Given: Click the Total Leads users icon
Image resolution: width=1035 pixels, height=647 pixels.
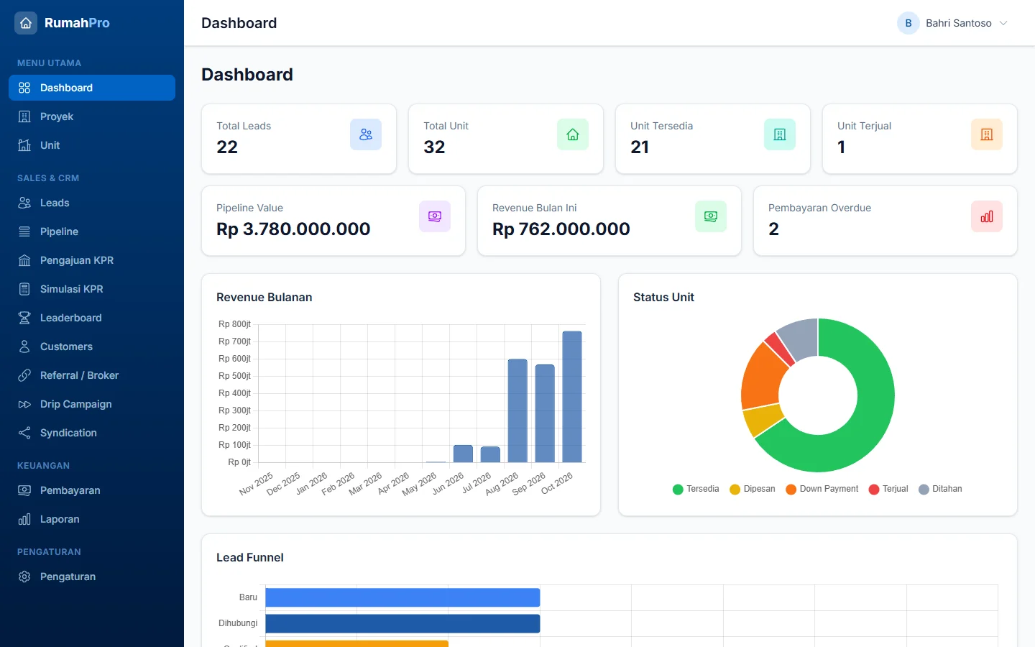Looking at the screenshot, I should [x=366, y=134].
